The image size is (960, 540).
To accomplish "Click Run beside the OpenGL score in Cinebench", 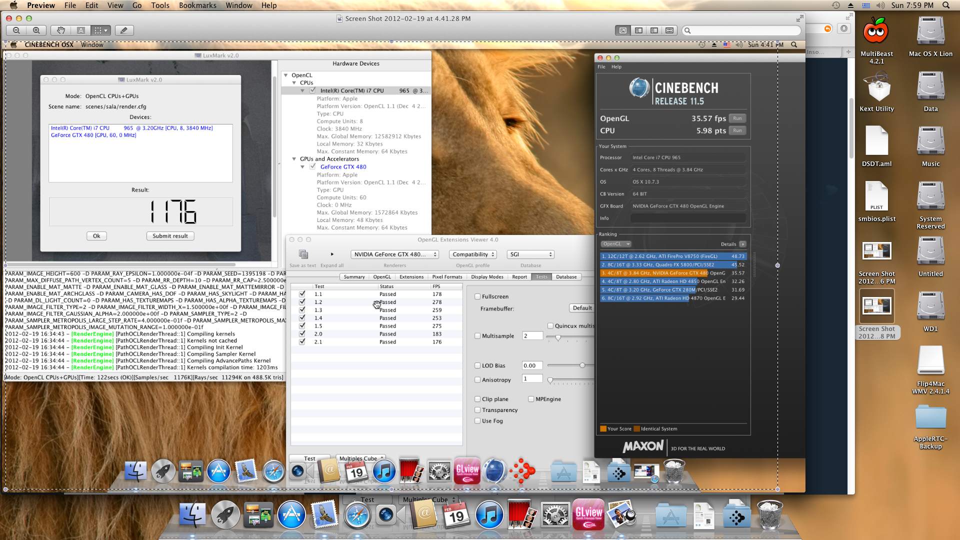I will coord(737,118).
